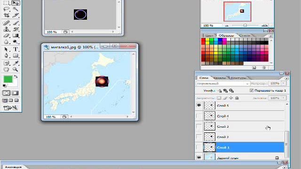Open the Заливка fill slider arrow
This screenshot has width=301, height=169.
(284, 98)
